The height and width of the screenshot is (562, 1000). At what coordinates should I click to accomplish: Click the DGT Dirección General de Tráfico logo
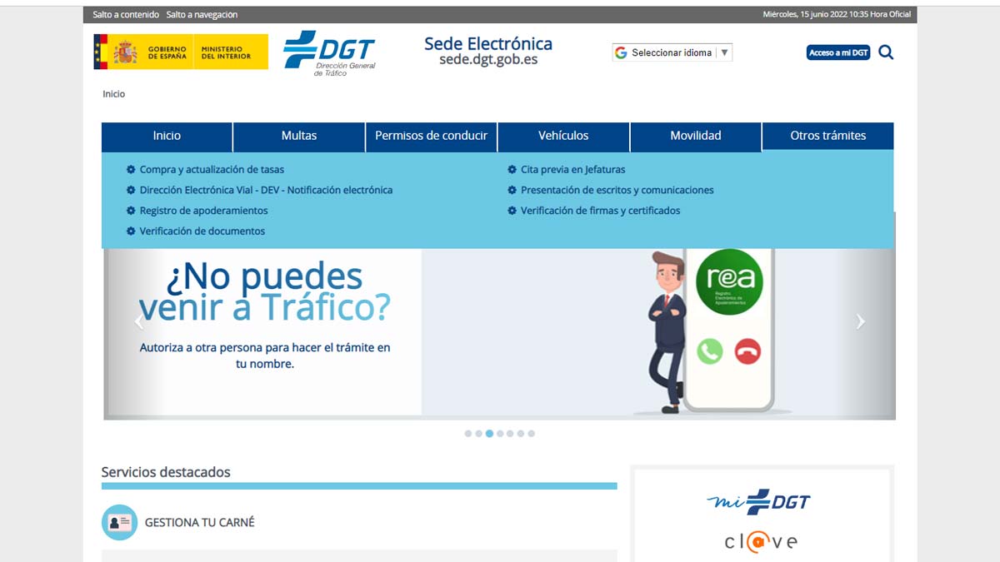tap(330, 52)
